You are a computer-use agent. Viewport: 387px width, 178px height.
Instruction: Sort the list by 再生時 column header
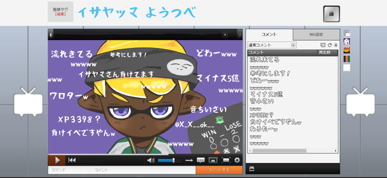pyautogui.click(x=327, y=52)
